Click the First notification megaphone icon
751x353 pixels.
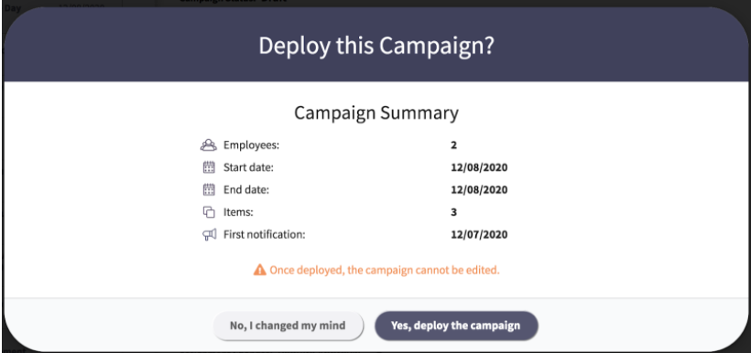click(x=209, y=235)
